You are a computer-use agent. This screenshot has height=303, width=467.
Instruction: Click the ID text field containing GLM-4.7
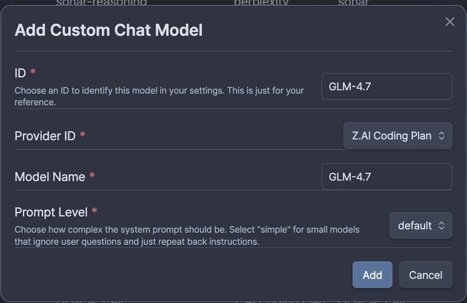(x=386, y=87)
